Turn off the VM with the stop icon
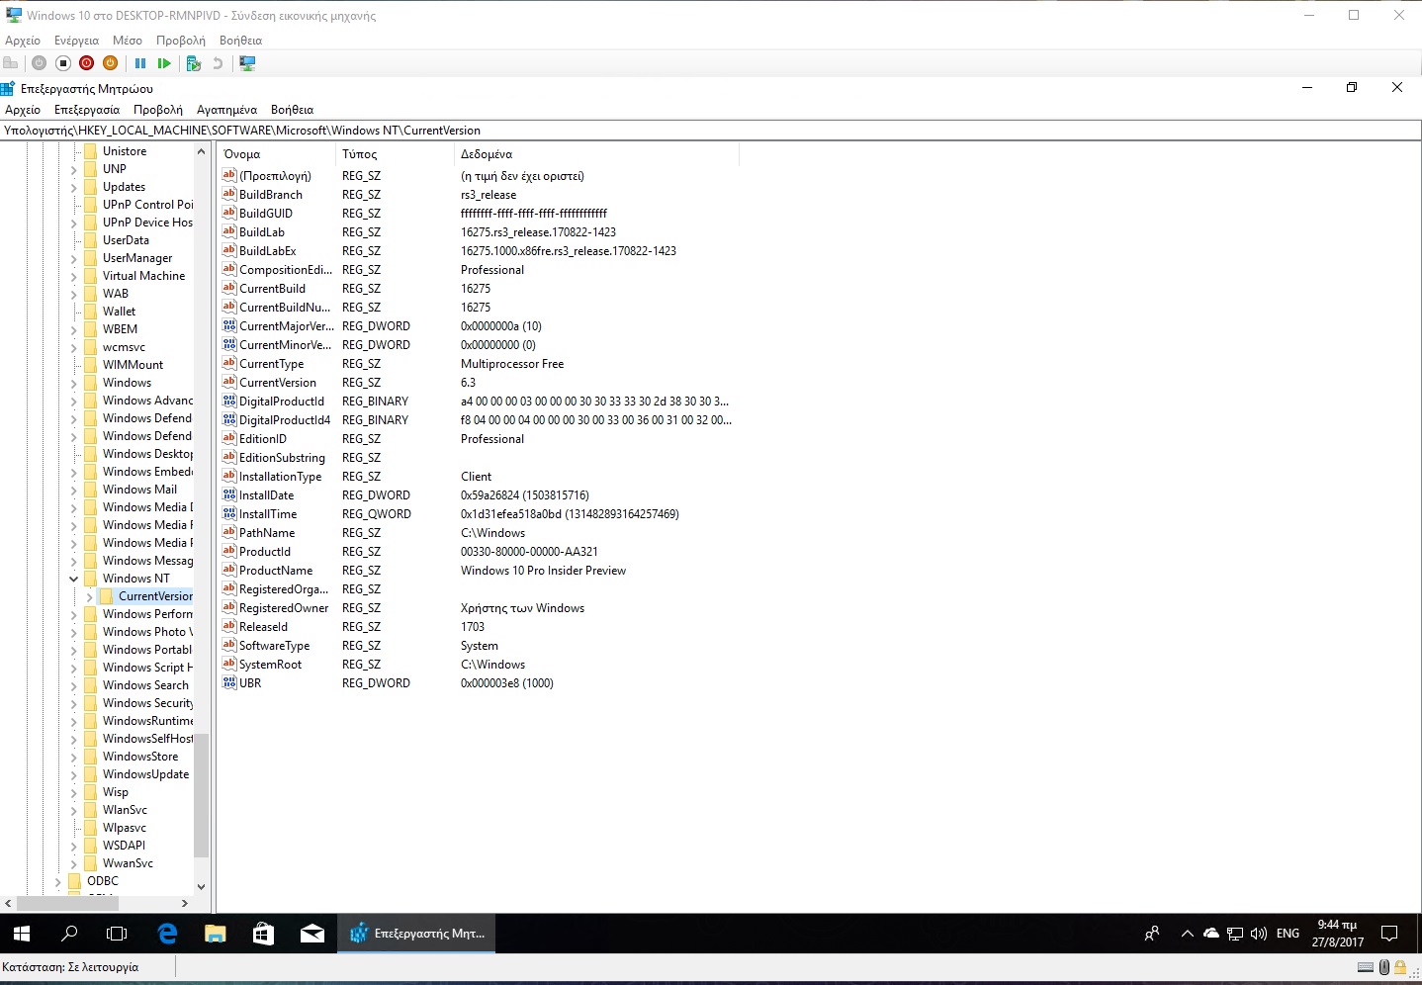Screen dimensions: 1422x985 62,63
